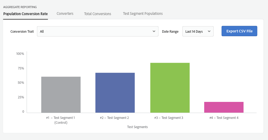Viewport: 268px width, 140px height.
Task: Click the 100% y-axis label
Action: [x=20, y=54]
